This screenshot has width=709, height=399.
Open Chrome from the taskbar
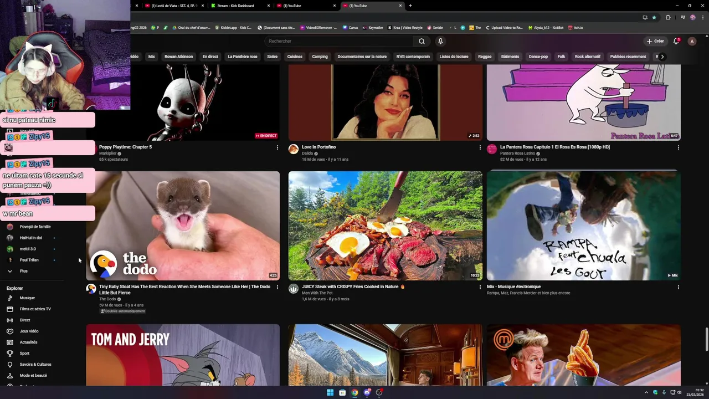tap(354, 392)
